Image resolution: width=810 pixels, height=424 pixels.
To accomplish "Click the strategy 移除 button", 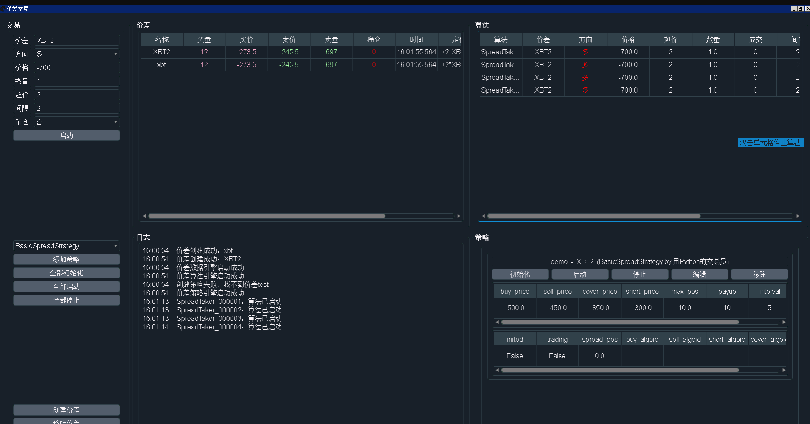I will [x=759, y=274].
